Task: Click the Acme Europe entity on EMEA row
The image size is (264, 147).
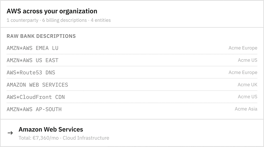Action: coord(243,48)
